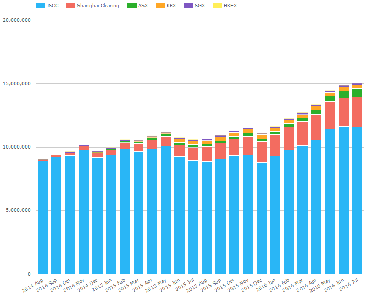The image size is (366, 294).
Task: Click the 2016 May x-axis label
Action: pyautogui.click(x=320, y=286)
